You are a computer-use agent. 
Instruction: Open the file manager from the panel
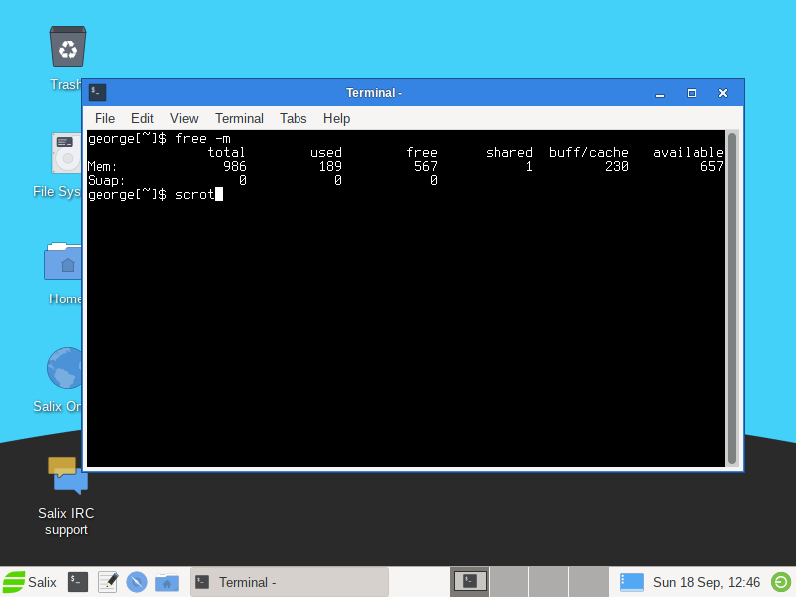[x=167, y=582]
